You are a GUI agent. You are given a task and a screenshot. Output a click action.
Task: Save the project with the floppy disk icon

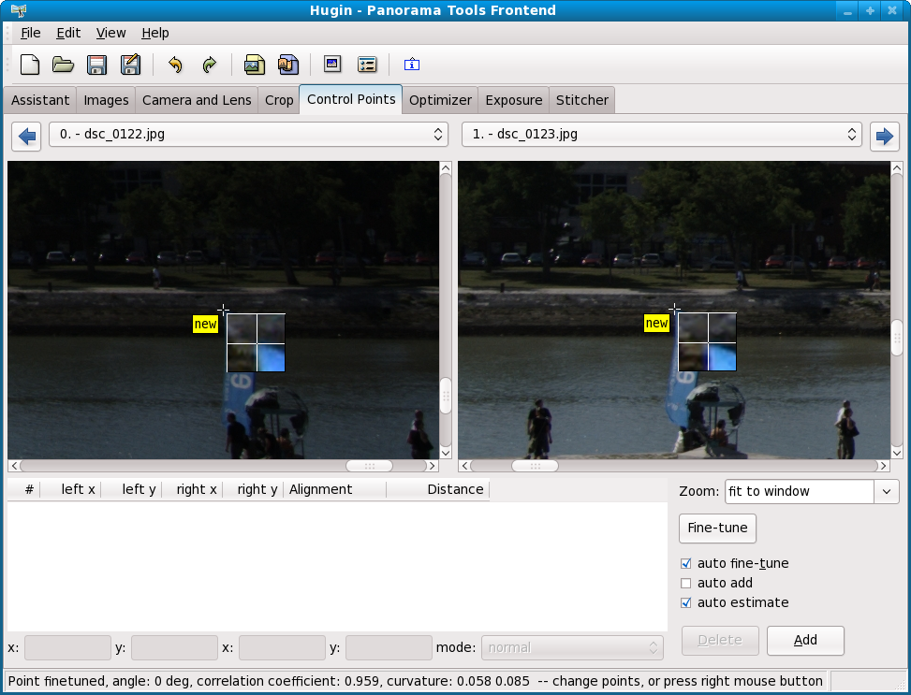coord(96,65)
